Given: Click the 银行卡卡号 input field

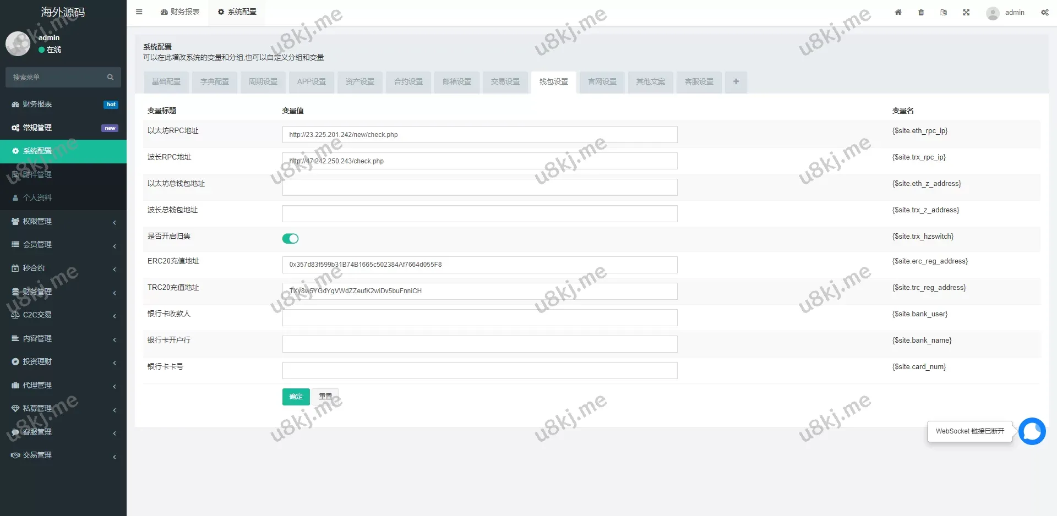Looking at the screenshot, I should click(480, 371).
